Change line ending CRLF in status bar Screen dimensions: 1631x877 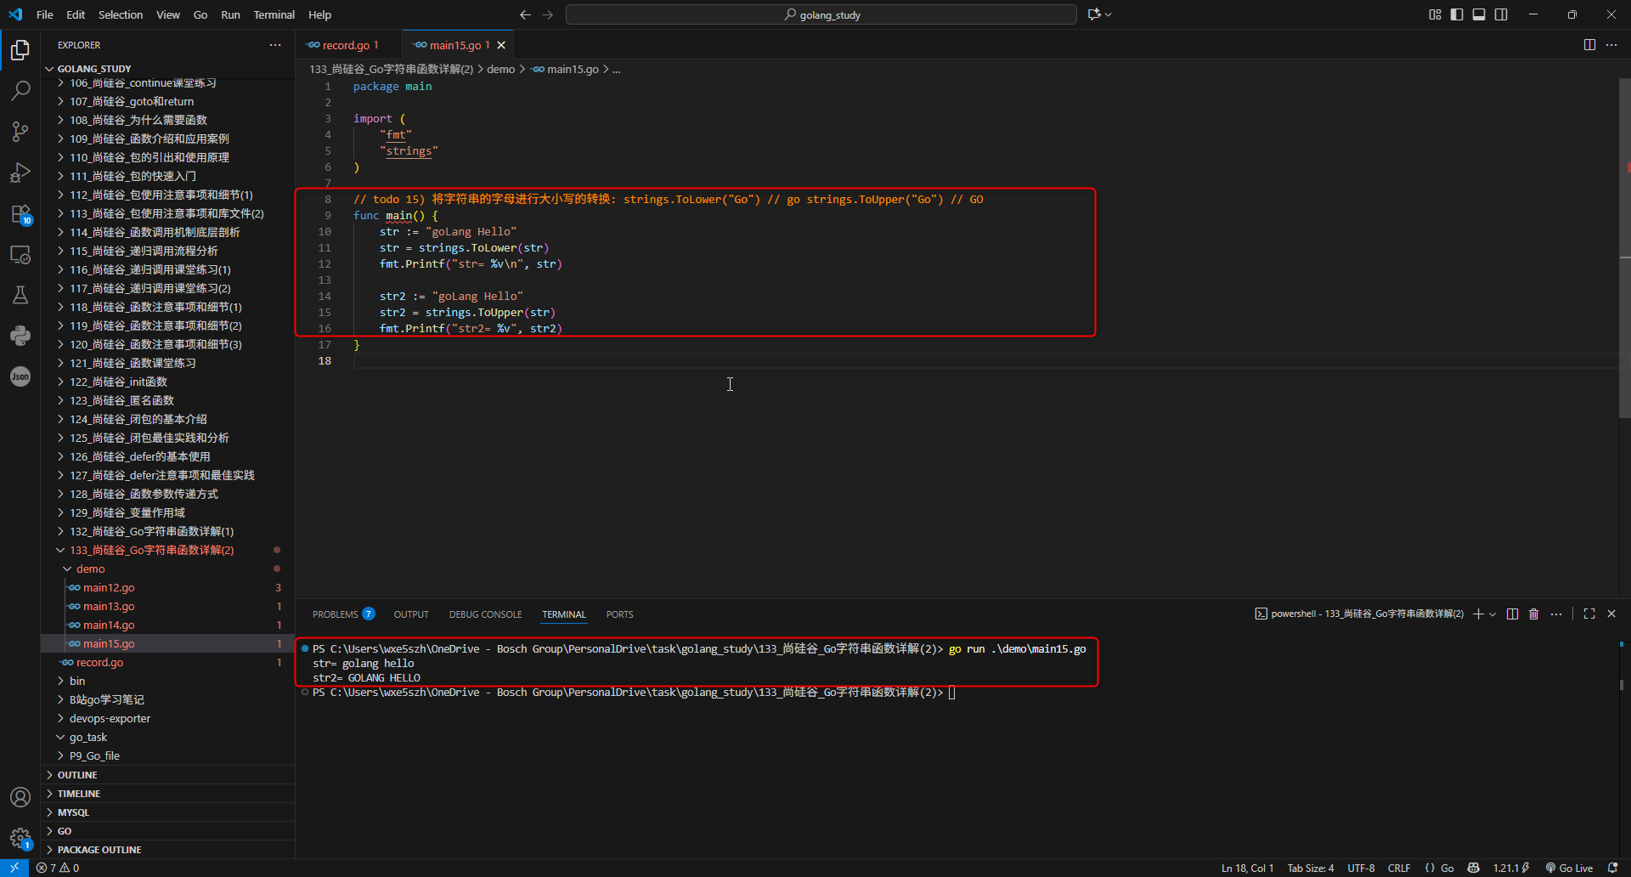pyautogui.click(x=1399, y=868)
